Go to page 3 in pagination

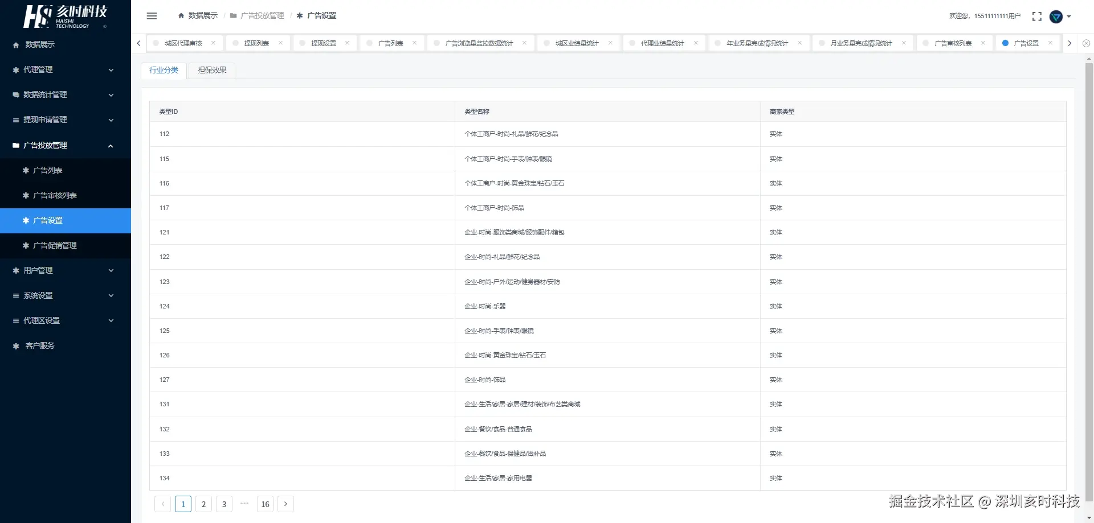pos(224,504)
